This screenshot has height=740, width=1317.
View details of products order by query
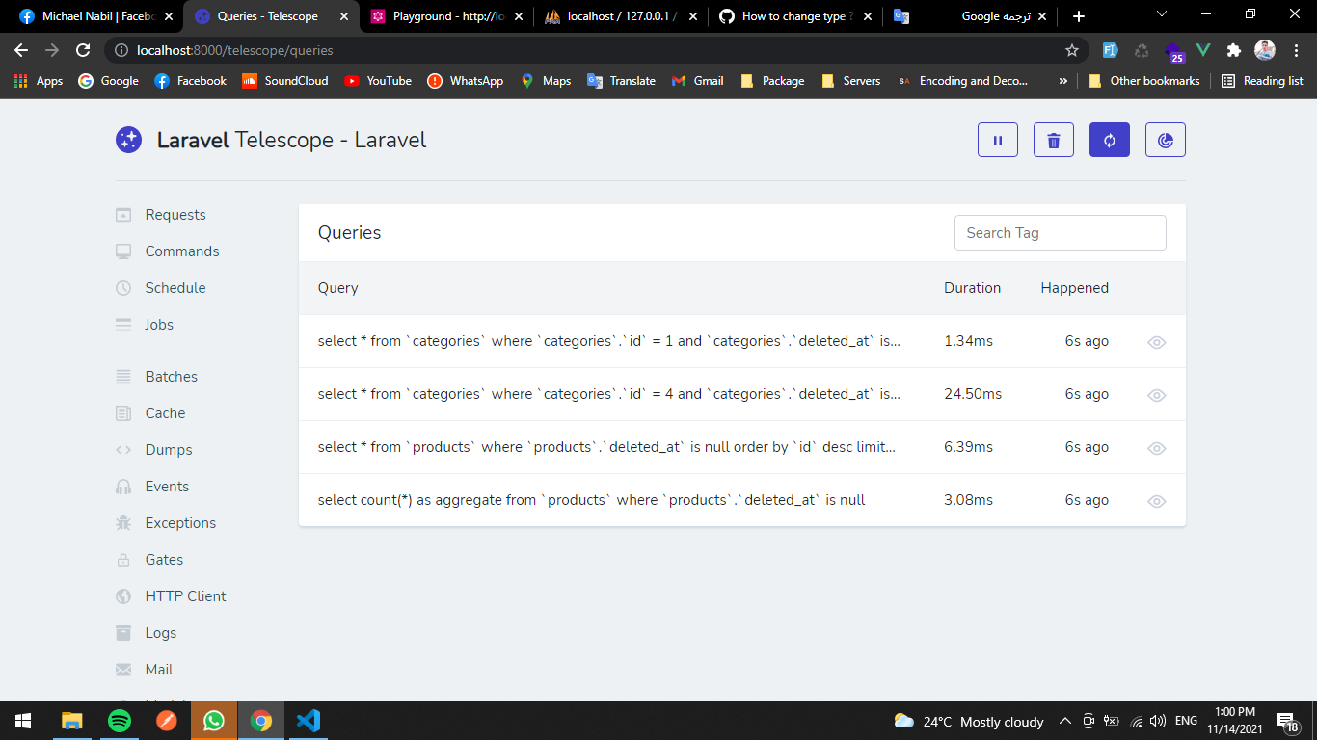[1157, 448]
